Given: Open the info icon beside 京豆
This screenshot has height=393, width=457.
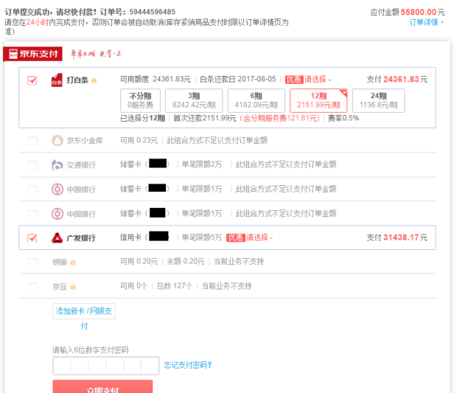Looking at the screenshot, I should coord(73,287).
